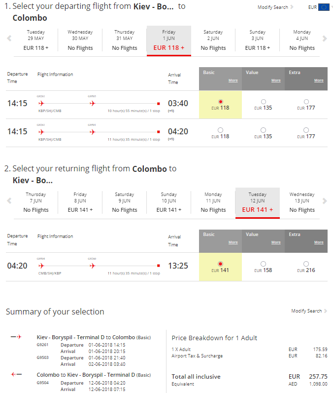Expand More details under departing Extra fare
333x393 pixels.
[x=319, y=80]
